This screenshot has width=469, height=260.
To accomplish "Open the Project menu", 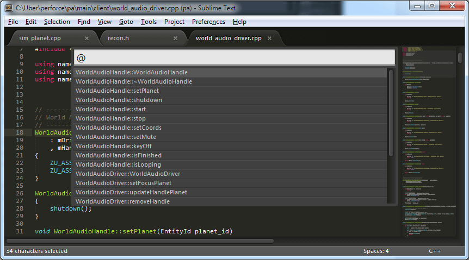I will 174,22.
